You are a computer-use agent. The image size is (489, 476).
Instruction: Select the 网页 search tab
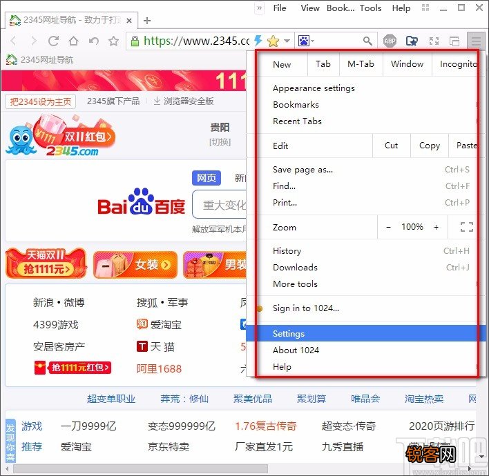[207, 178]
